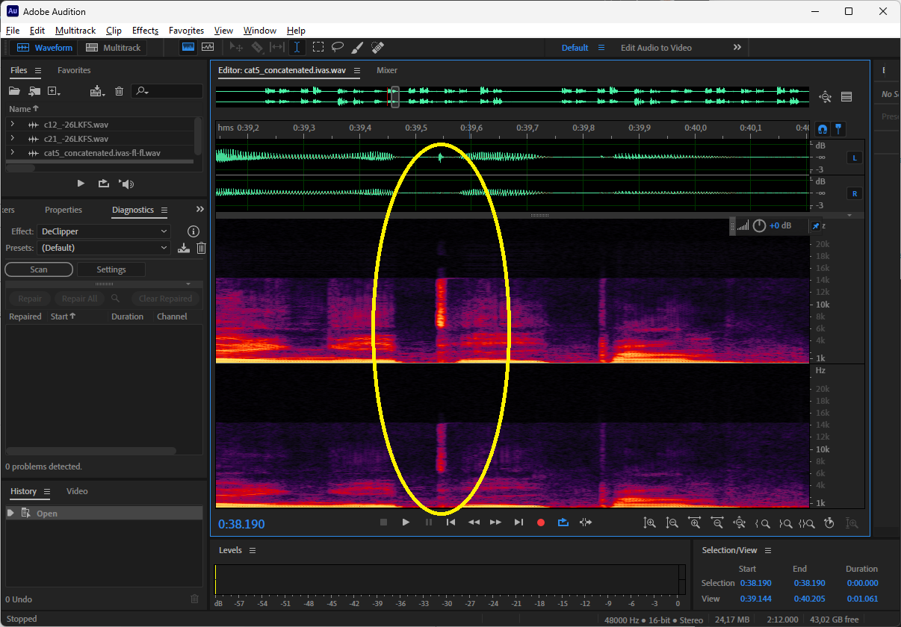Toggle the left channel L button
This screenshot has width=901, height=627.
pyautogui.click(x=854, y=157)
